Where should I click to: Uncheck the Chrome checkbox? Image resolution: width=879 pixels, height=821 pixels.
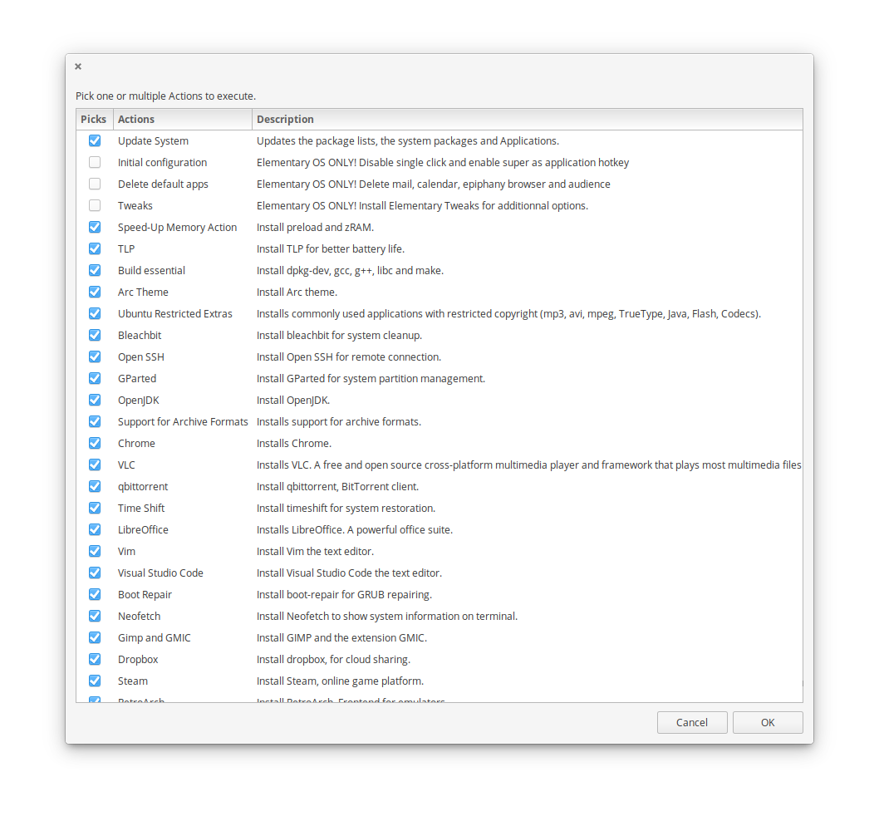[x=95, y=443]
